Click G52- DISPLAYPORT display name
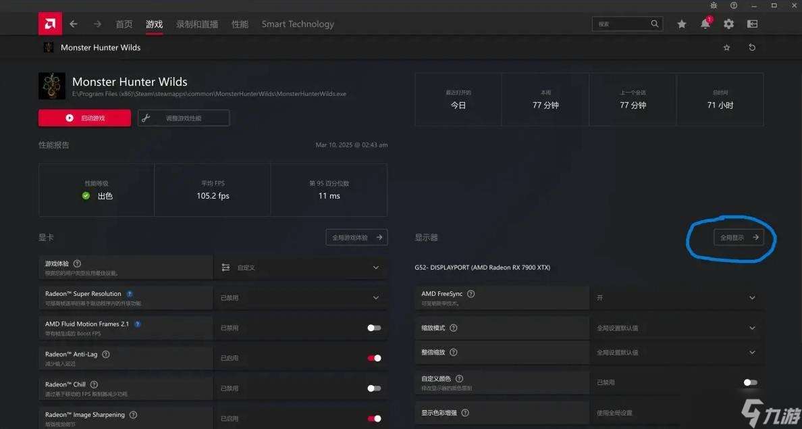This screenshot has width=802, height=429. (x=482, y=268)
